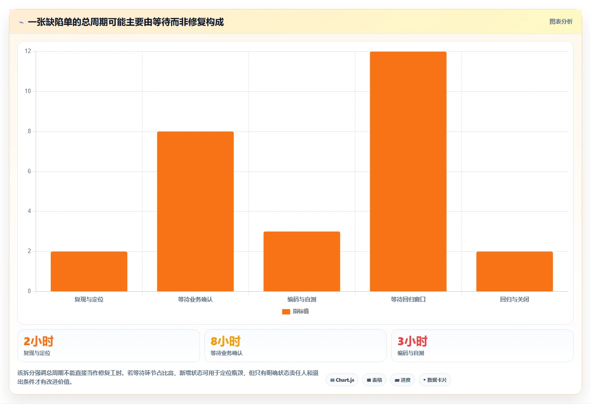Click the description paragraph starting 该拆分强调总周期
This screenshot has width=591, height=404.
click(168, 377)
